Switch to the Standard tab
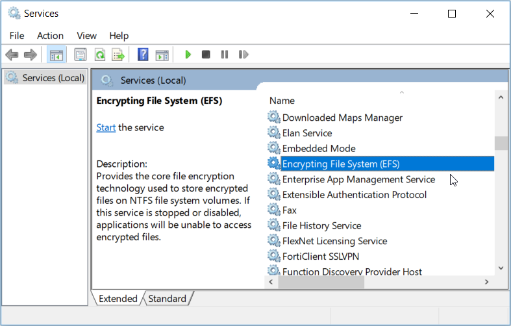The width and height of the screenshot is (511, 326). pyautogui.click(x=168, y=299)
